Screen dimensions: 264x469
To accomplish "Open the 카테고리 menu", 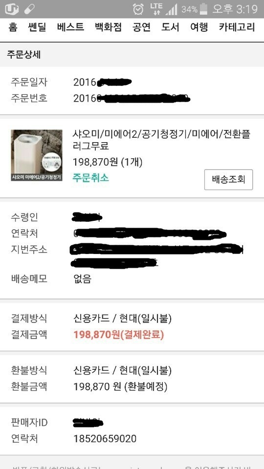I will click(x=237, y=27).
